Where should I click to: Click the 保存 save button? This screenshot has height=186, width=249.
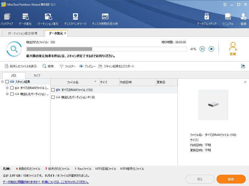coord(231,179)
